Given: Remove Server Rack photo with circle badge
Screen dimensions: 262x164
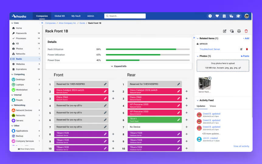Looking at the screenshot, I should [210, 78].
